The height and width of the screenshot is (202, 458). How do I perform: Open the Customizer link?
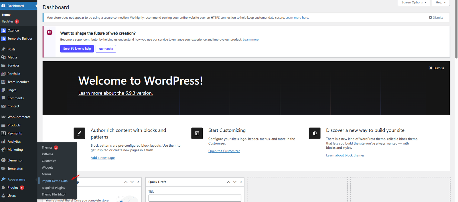[224, 151]
